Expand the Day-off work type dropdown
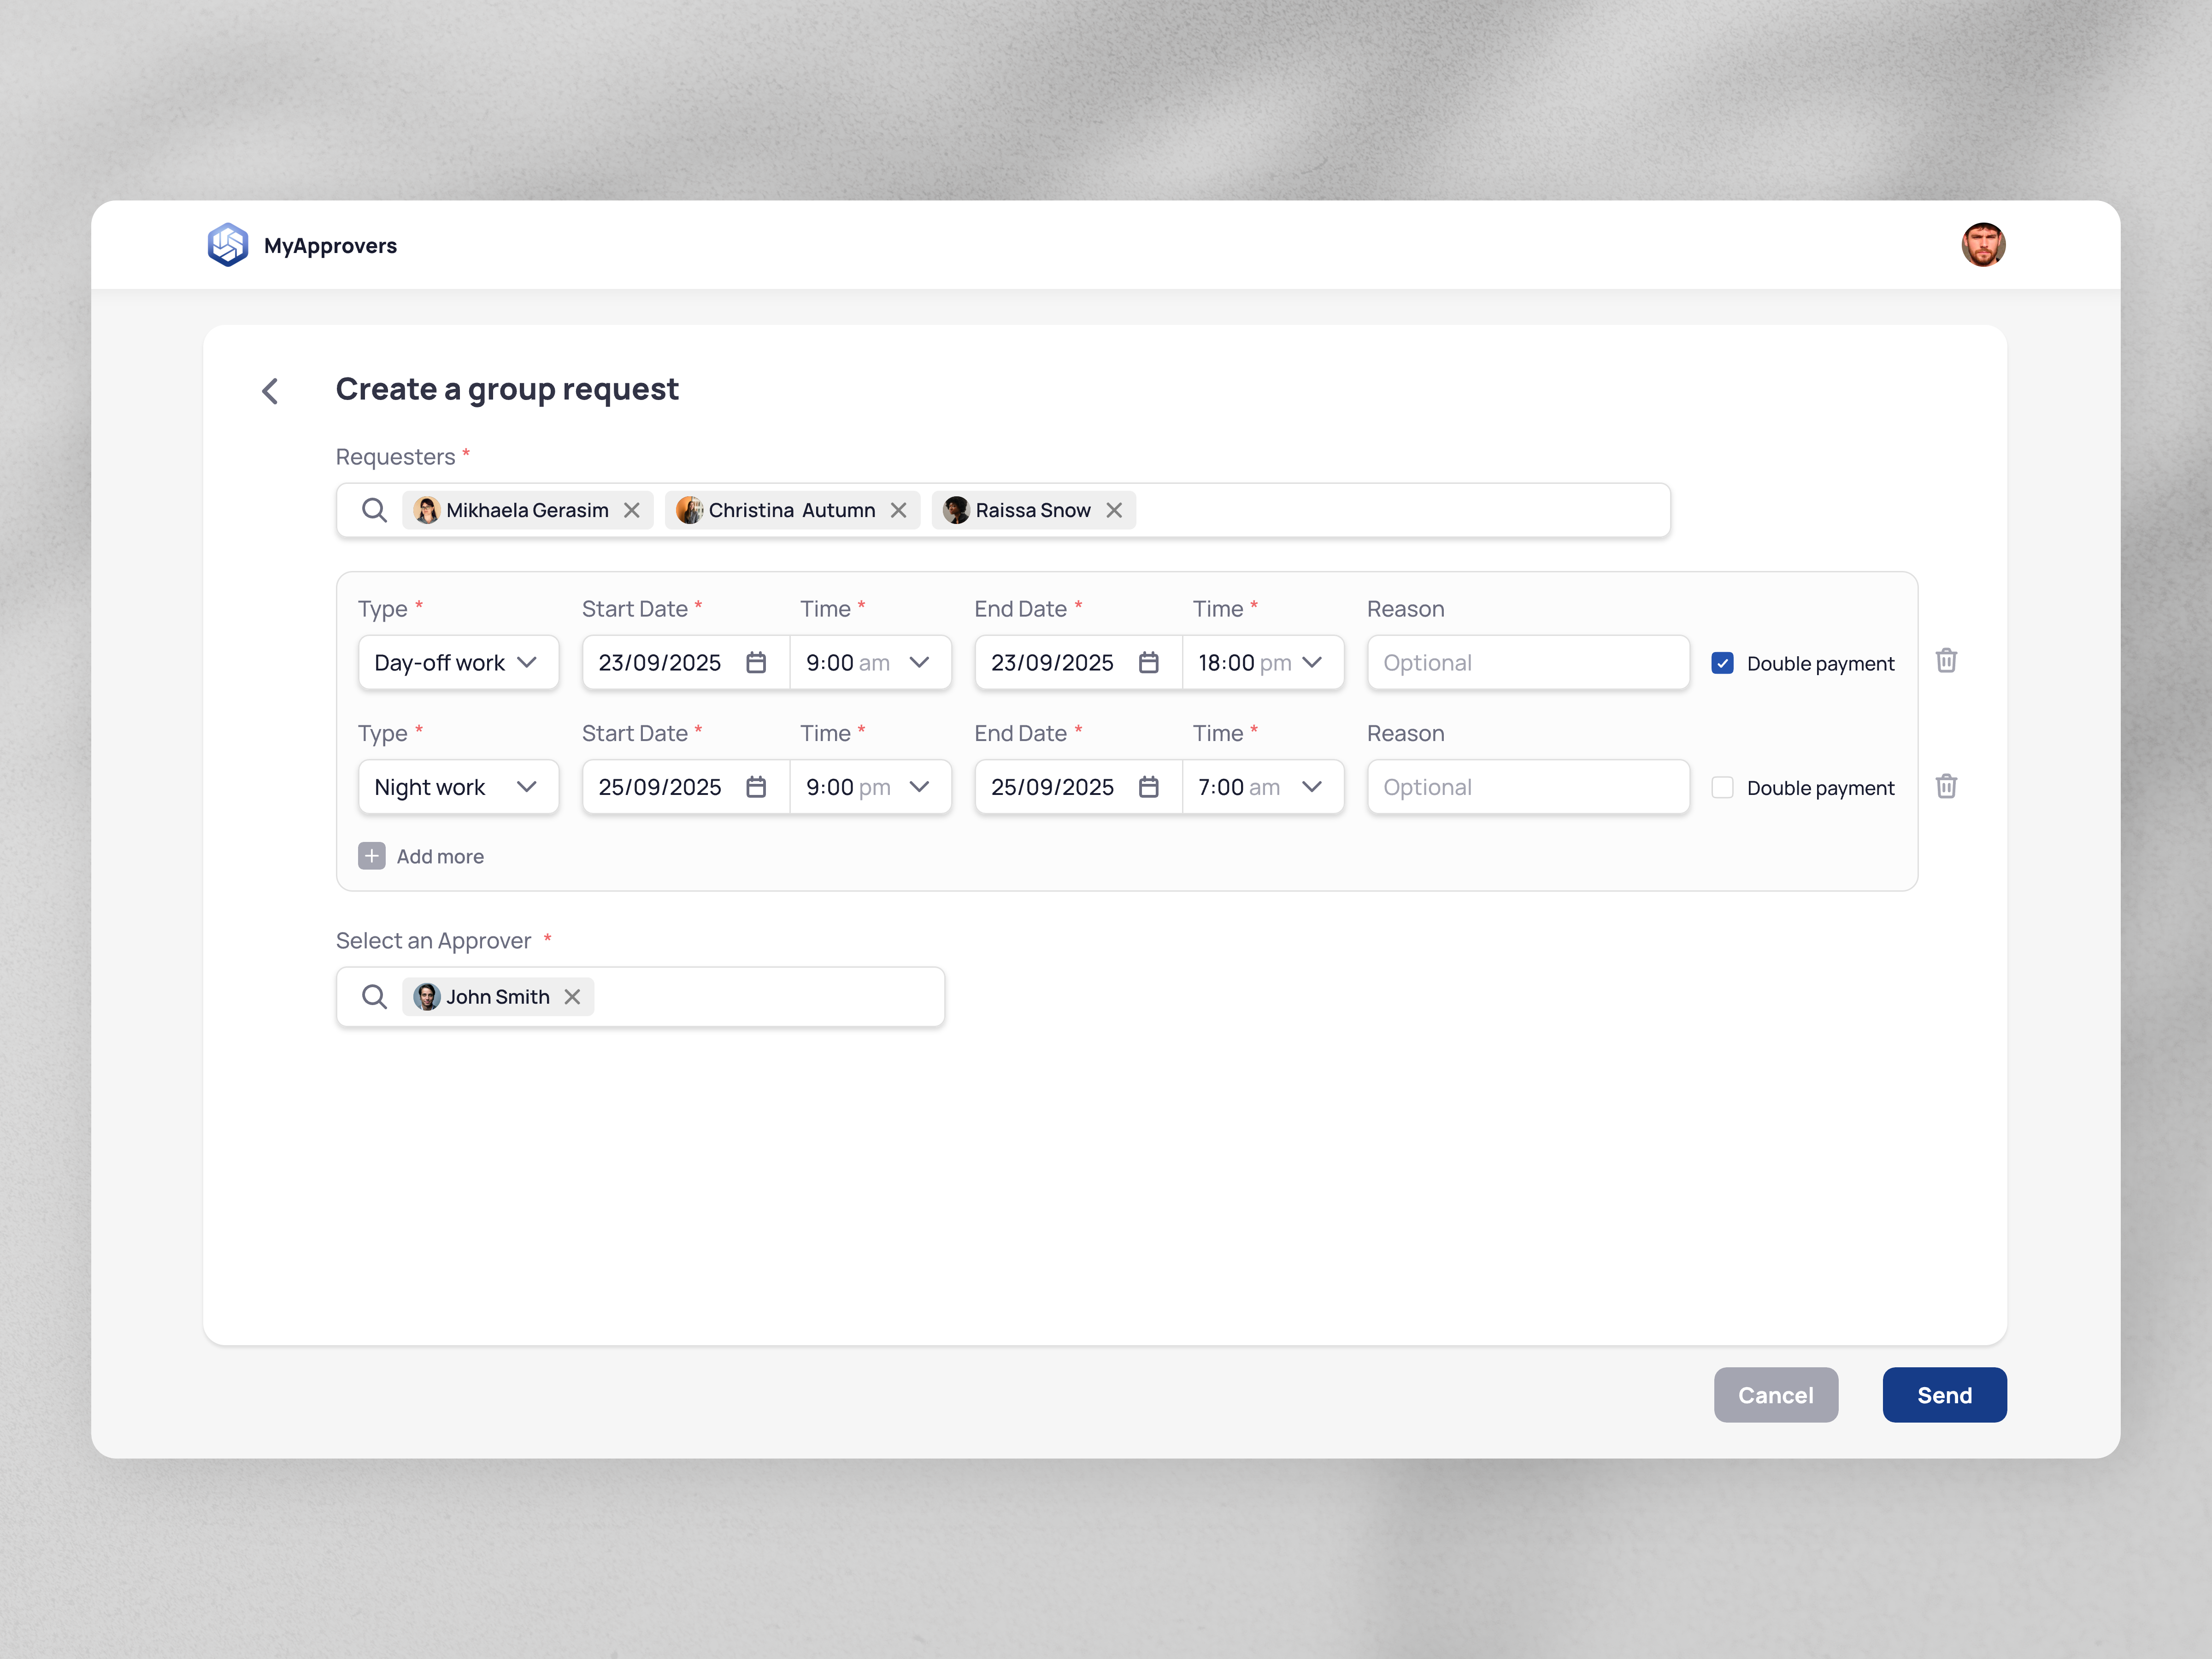The image size is (2212, 1659). pos(458,662)
